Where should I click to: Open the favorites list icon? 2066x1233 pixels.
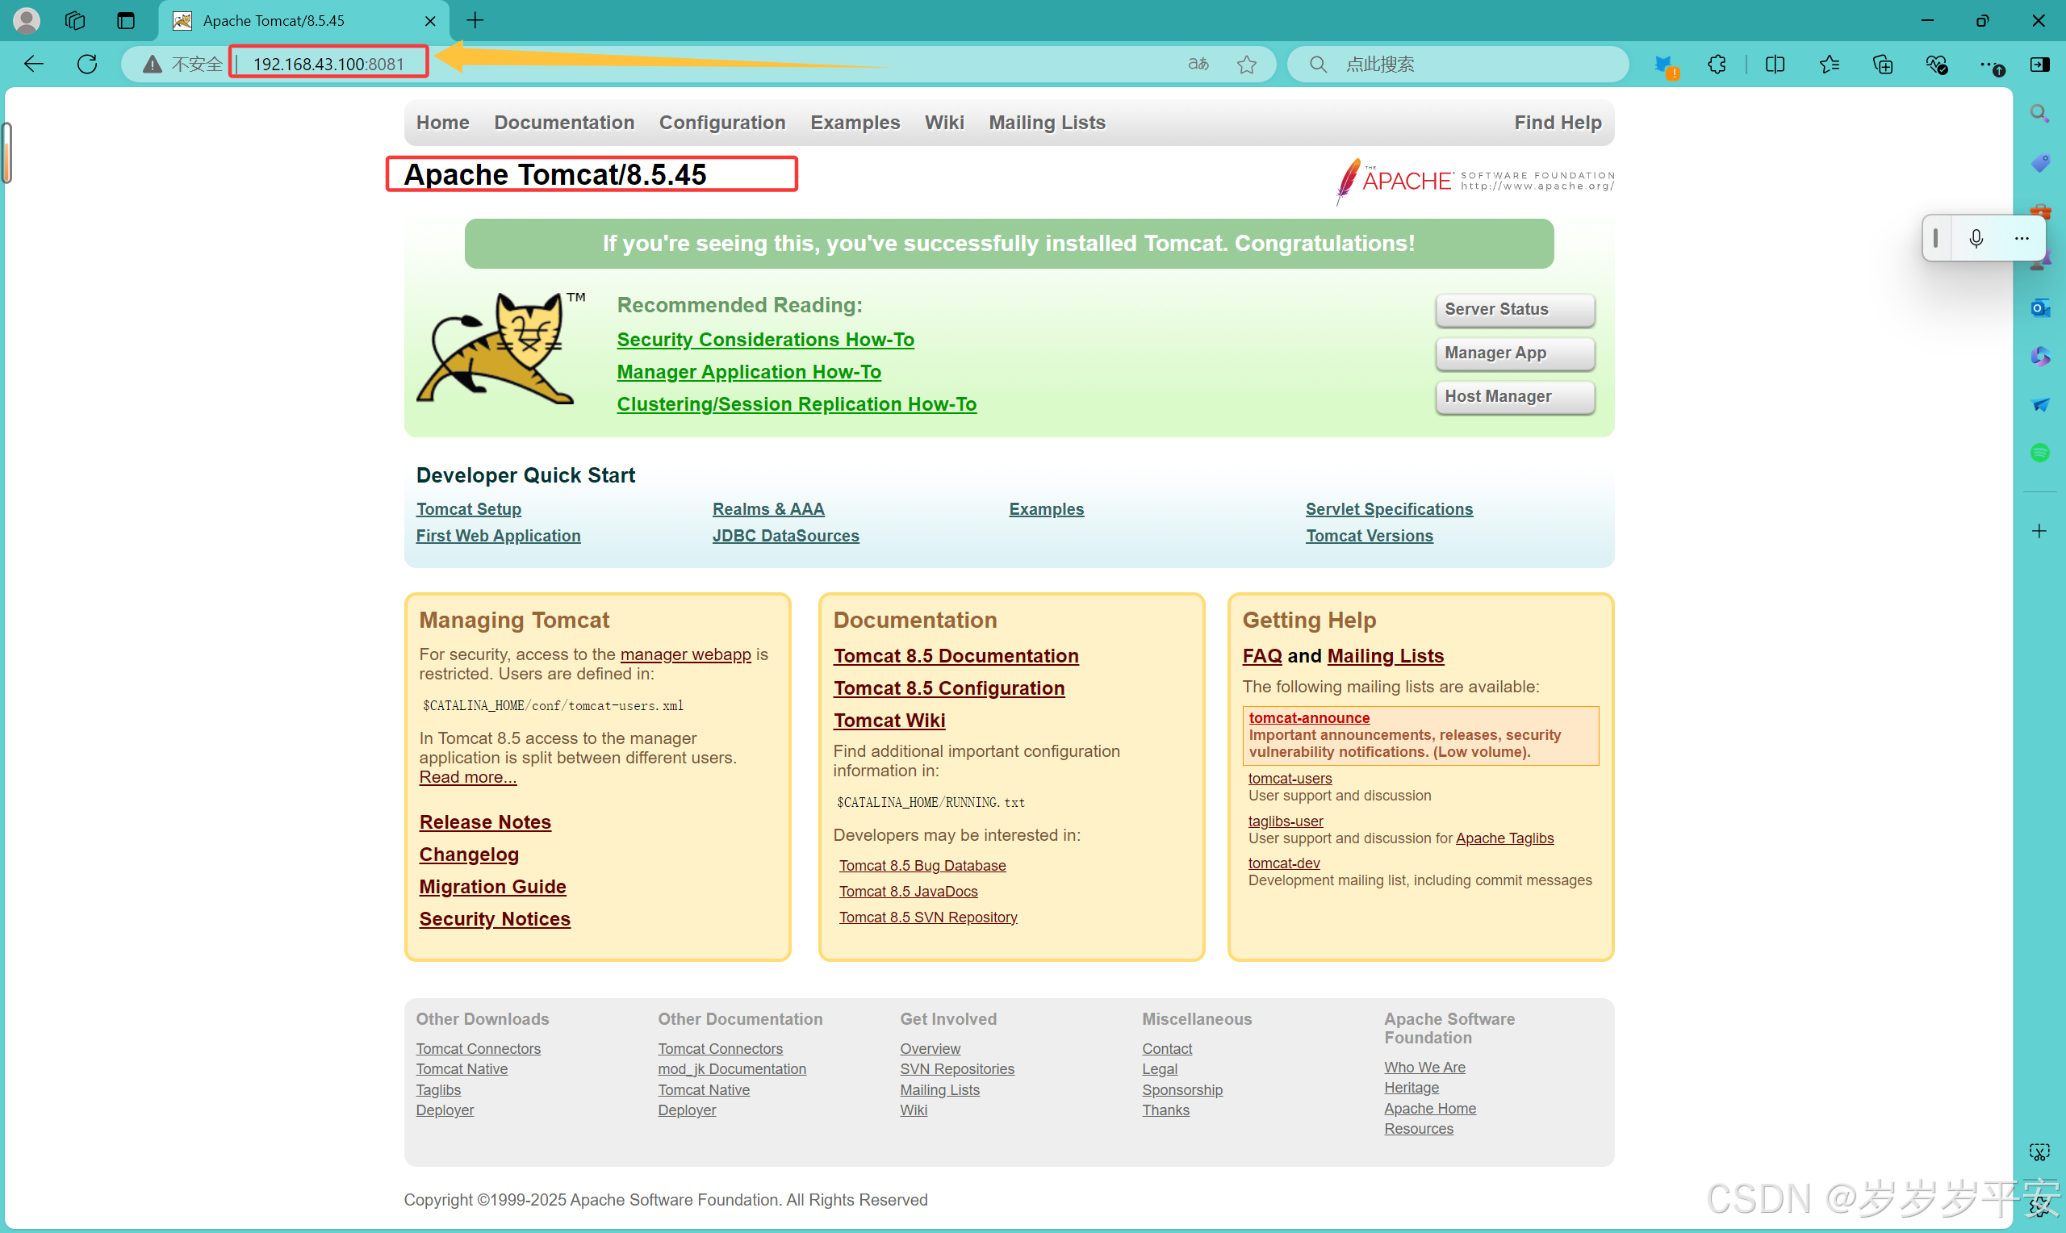pyautogui.click(x=1830, y=64)
